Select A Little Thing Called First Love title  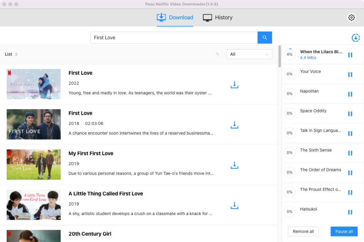tap(106, 194)
